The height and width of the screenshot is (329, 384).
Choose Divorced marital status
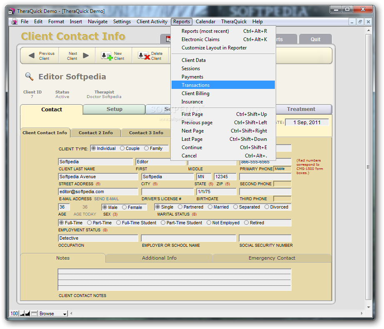click(x=267, y=207)
